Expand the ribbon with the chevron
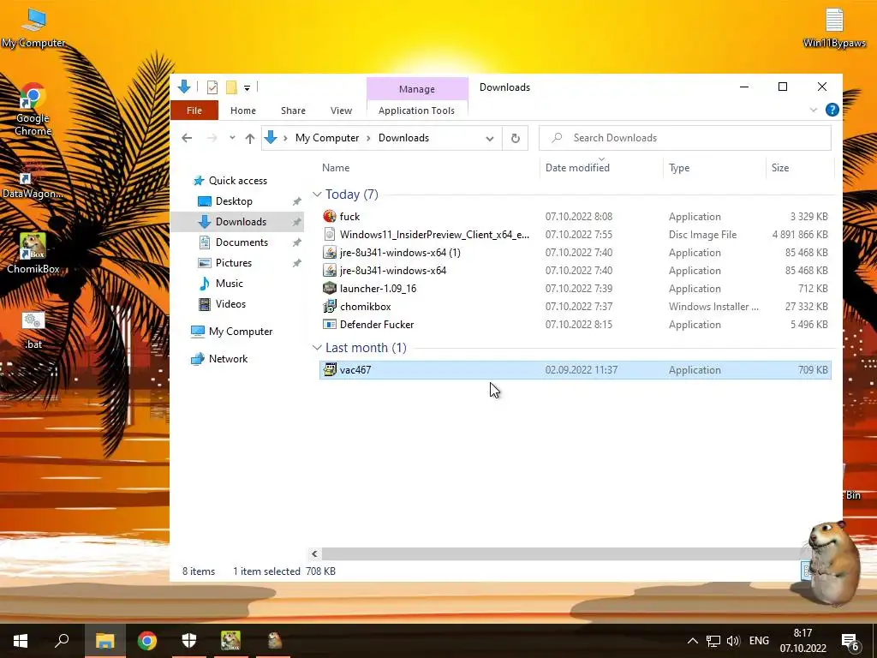 pyautogui.click(x=814, y=111)
